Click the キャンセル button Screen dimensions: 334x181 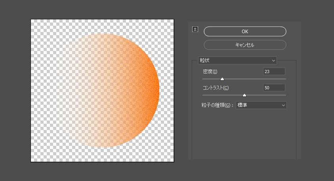245,45
